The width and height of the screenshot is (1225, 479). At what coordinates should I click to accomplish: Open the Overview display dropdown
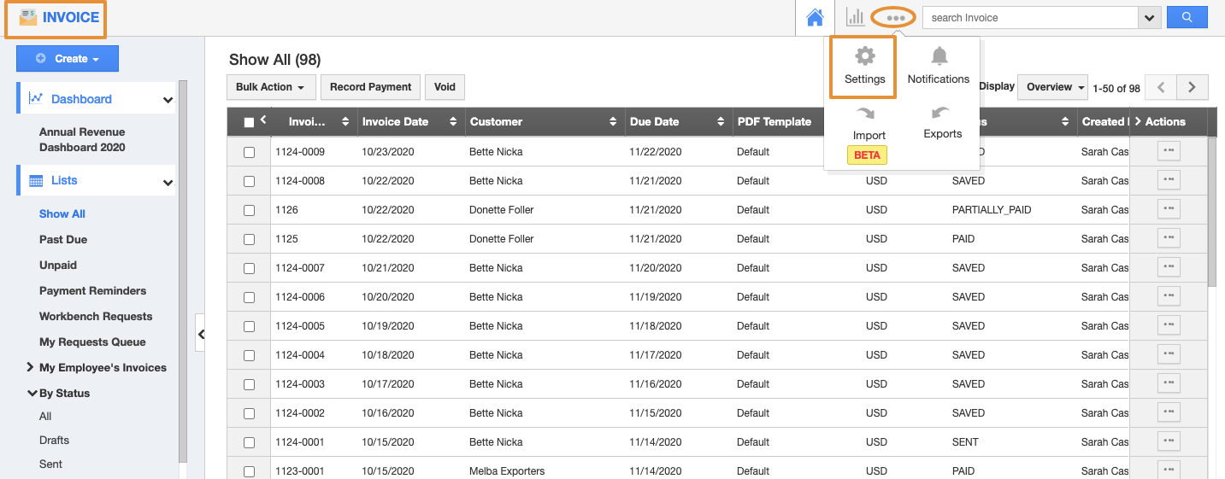[x=1057, y=87]
